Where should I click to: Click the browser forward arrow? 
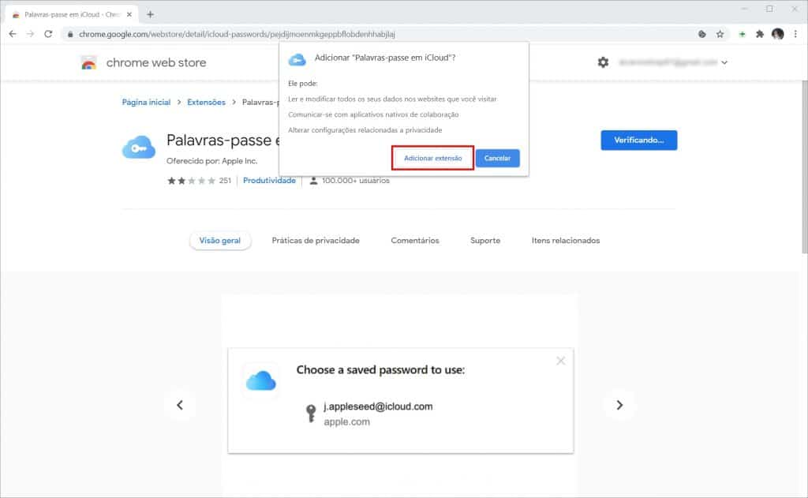[31, 34]
